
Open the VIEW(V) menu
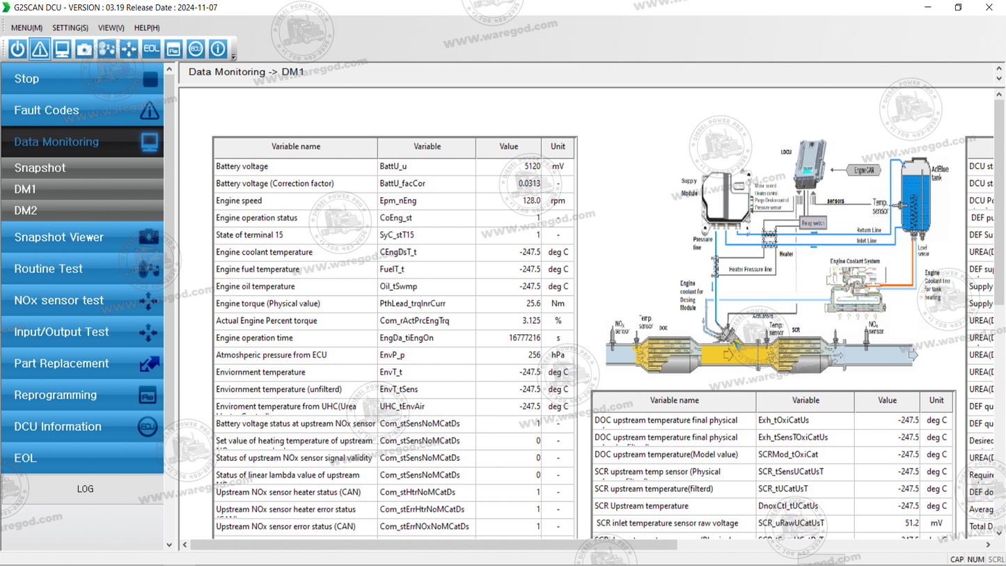110,28
